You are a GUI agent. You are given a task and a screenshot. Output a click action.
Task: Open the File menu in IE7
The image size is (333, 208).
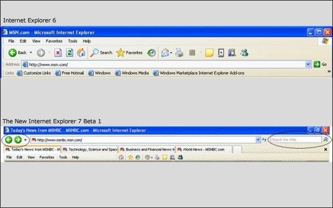(9, 157)
